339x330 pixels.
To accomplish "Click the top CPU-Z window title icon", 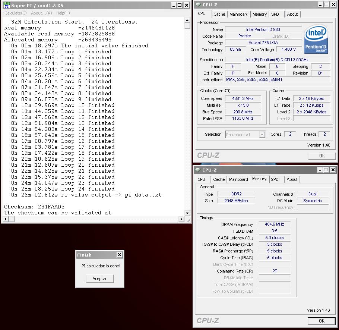I will click(198, 4).
